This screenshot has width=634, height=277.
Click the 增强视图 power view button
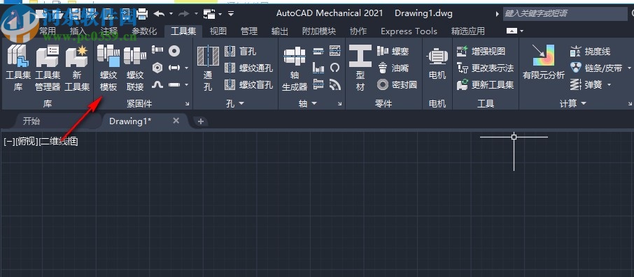coord(481,51)
